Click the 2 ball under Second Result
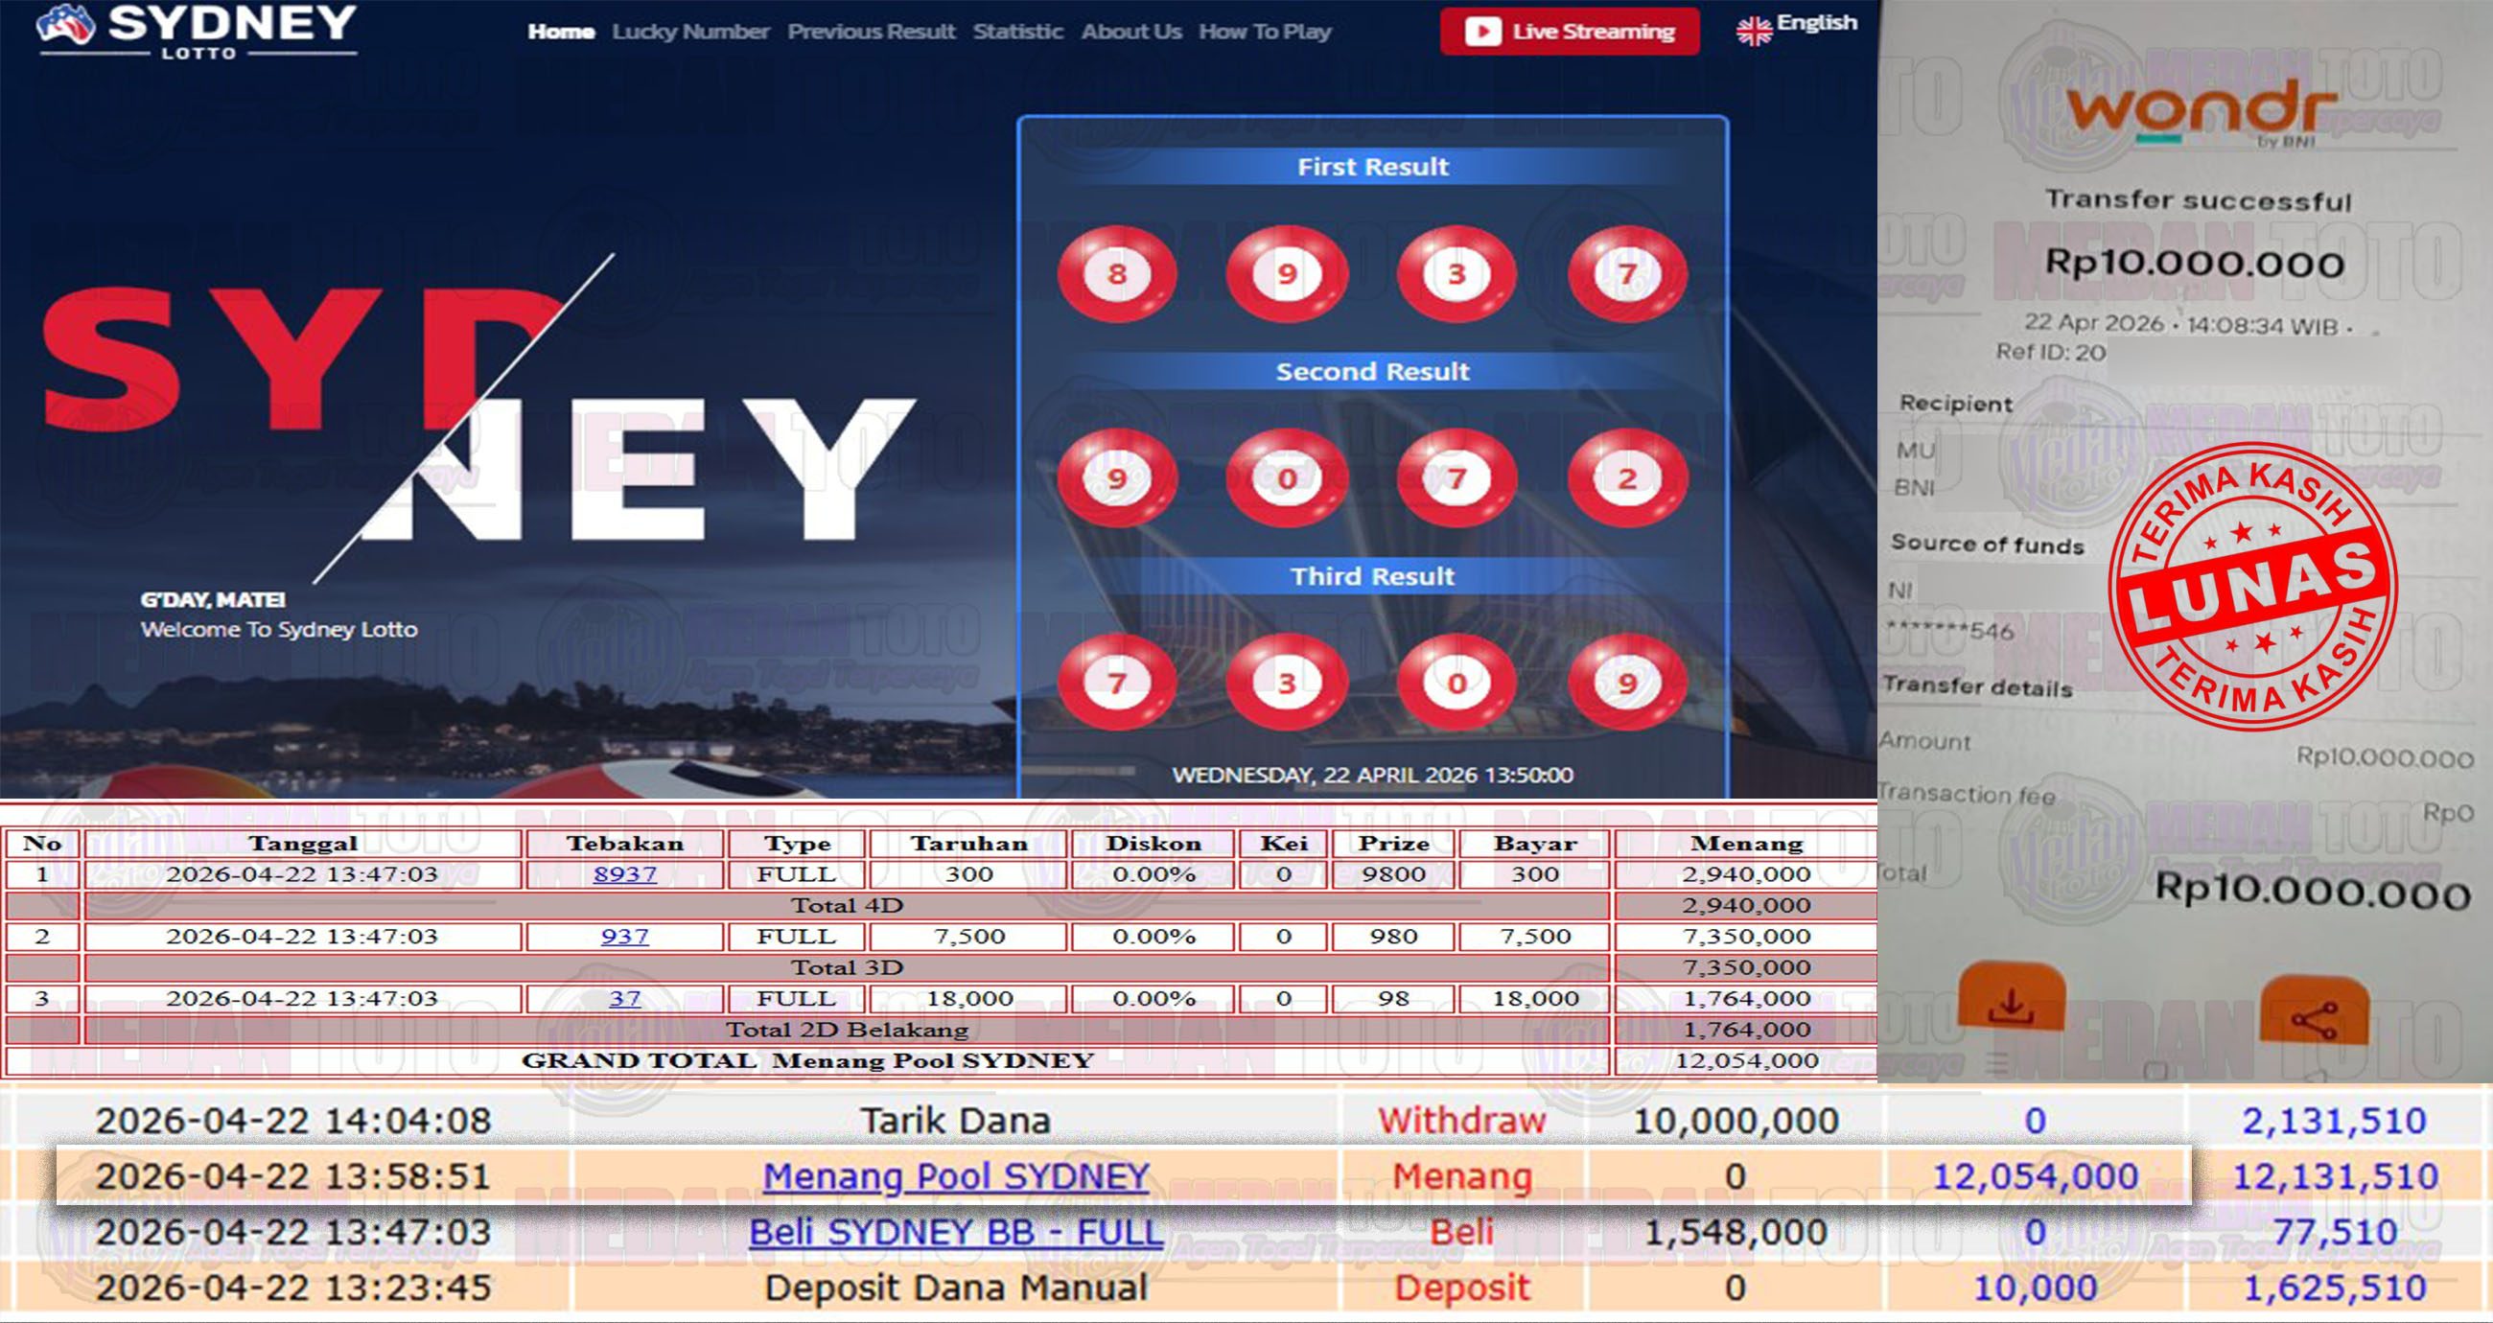Viewport: 2493px width, 1323px height. pyautogui.click(x=1627, y=478)
